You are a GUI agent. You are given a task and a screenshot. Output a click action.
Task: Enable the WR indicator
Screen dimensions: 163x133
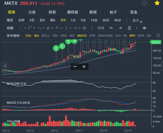pyautogui.click(x=72, y=36)
